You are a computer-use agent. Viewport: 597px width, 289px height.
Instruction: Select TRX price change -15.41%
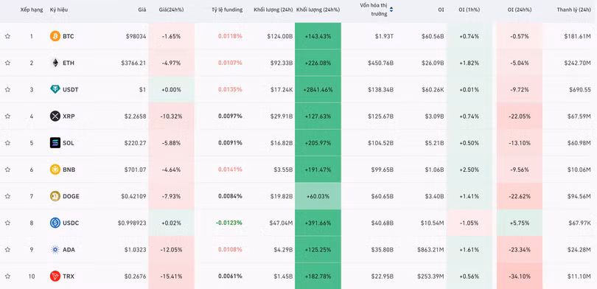[x=171, y=276]
